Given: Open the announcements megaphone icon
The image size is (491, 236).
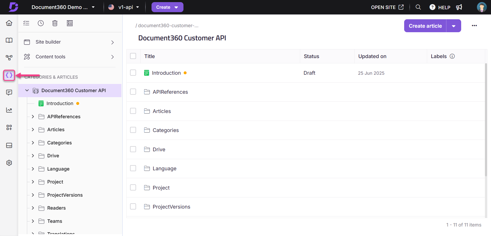Looking at the screenshot, I should pyautogui.click(x=459, y=7).
